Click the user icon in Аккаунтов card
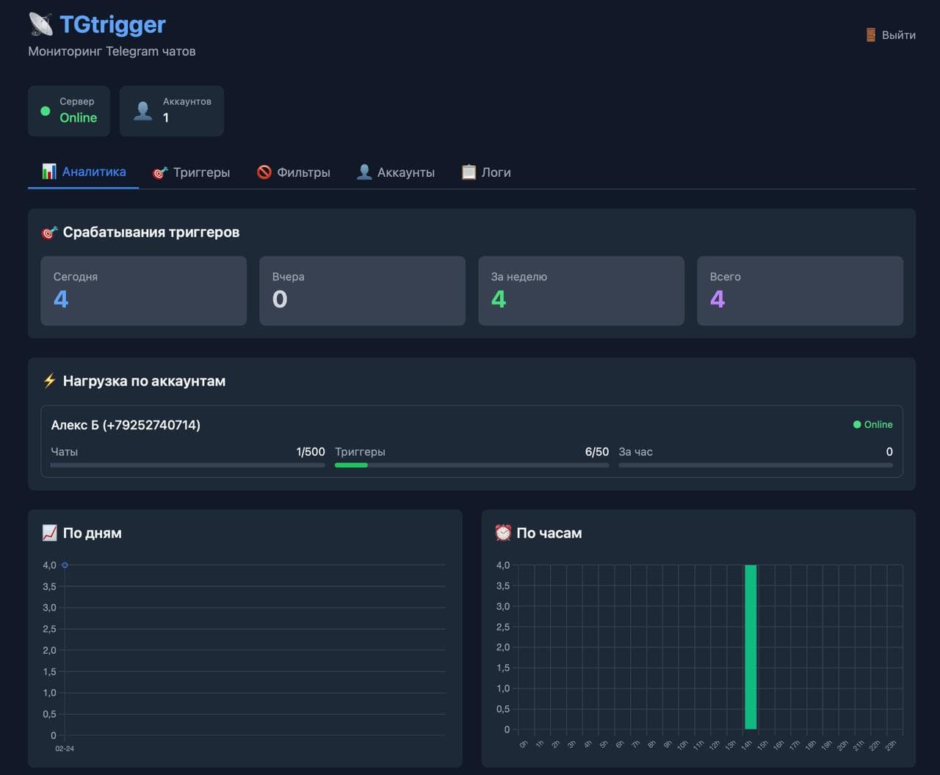This screenshot has width=940, height=775. pos(142,111)
